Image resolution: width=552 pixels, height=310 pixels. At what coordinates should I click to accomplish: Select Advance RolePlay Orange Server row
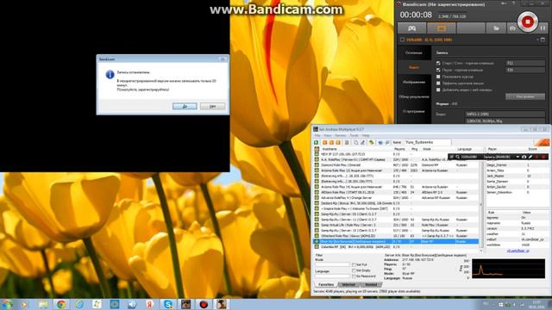coord(397,197)
